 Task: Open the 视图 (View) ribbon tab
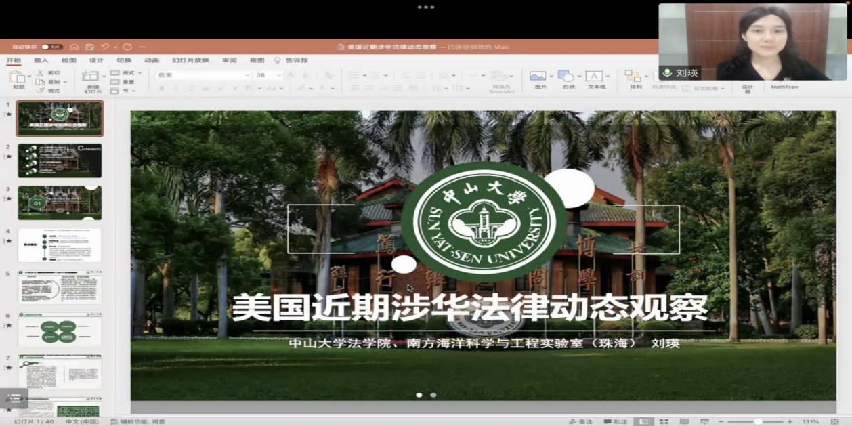point(257,60)
